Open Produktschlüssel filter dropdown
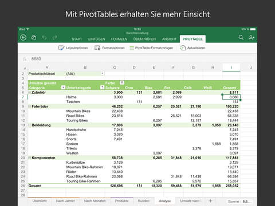This screenshot has width=275, height=206. point(103,73)
